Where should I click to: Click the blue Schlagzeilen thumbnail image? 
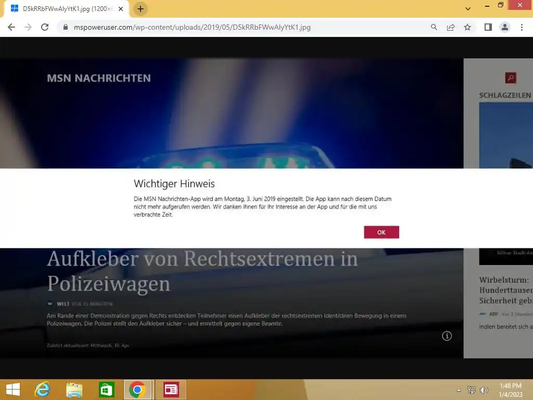pyautogui.click(x=506, y=135)
